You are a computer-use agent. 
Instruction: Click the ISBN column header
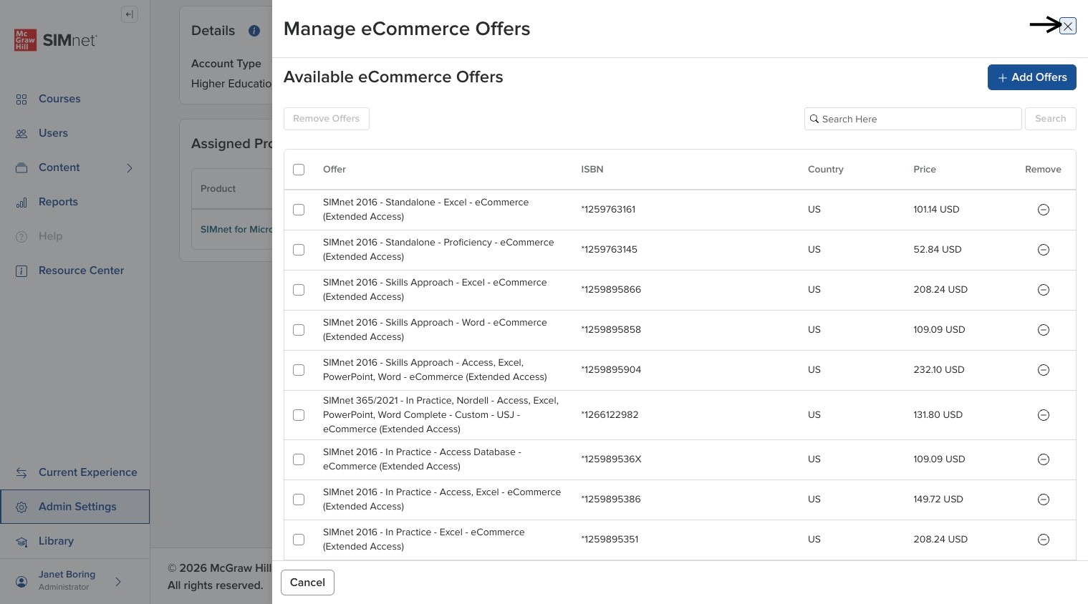pyautogui.click(x=592, y=170)
